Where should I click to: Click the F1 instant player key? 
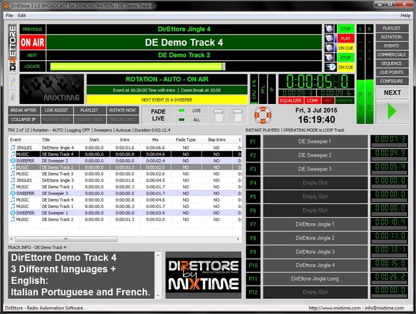pyautogui.click(x=253, y=141)
